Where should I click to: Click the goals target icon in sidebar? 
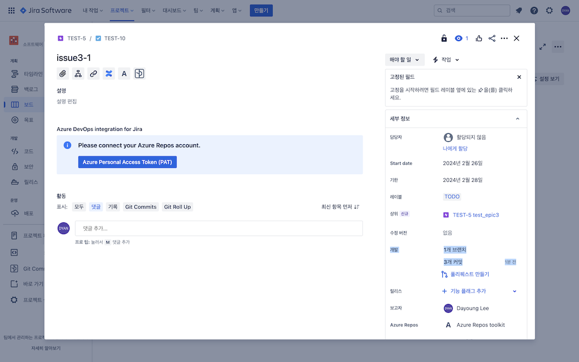(14, 120)
